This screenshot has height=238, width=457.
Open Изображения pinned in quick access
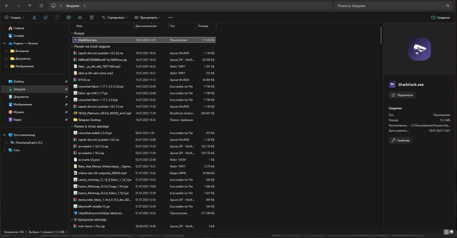tap(22, 104)
